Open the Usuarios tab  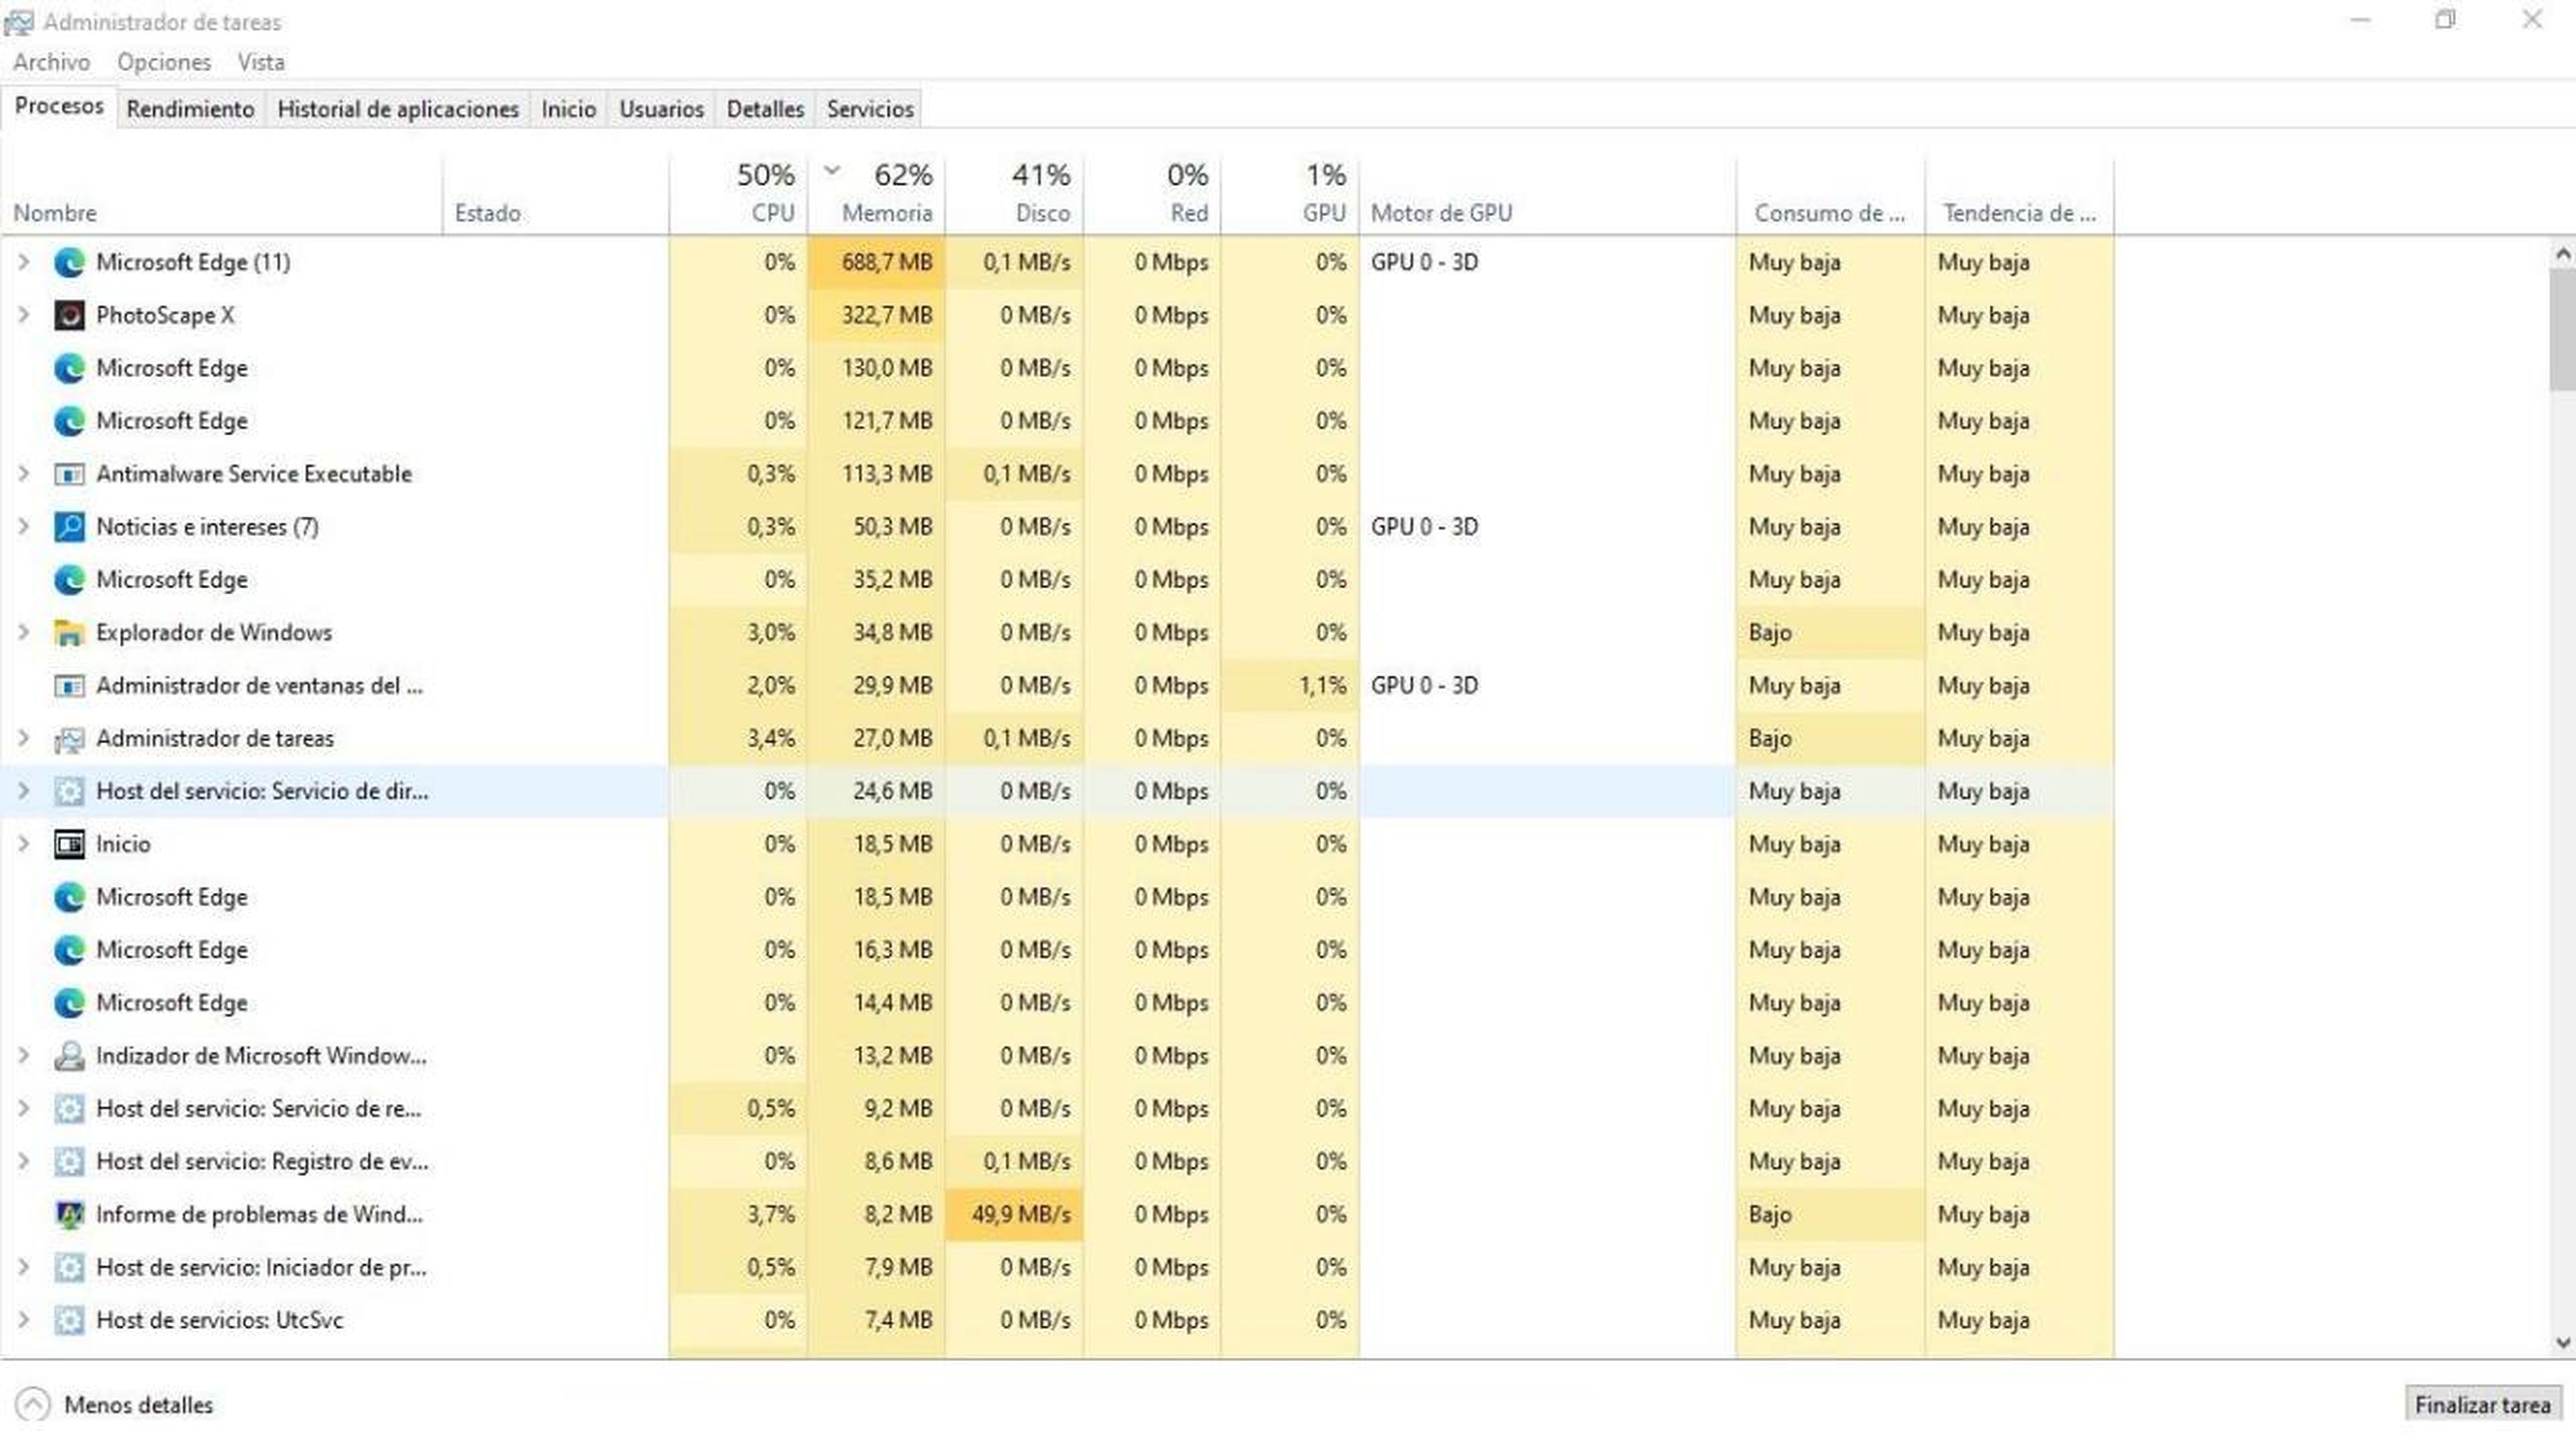pos(661,109)
